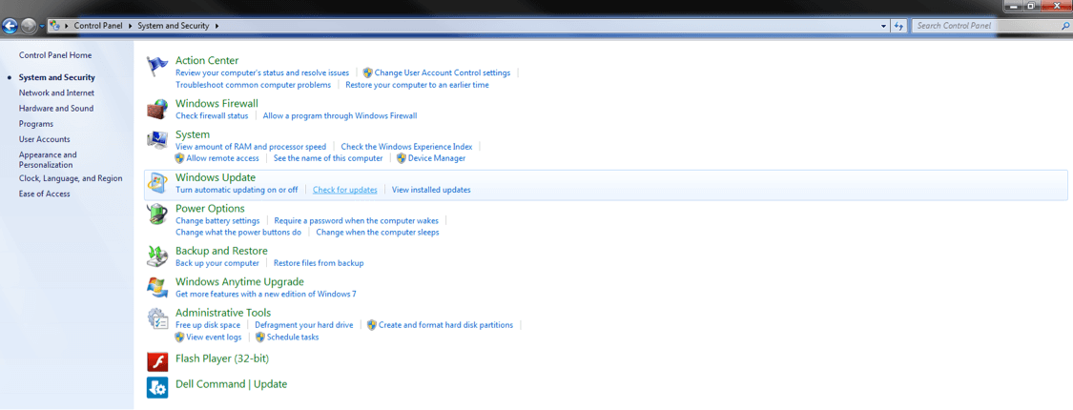
Task: Open the Action Center heading link
Action: coord(207,60)
